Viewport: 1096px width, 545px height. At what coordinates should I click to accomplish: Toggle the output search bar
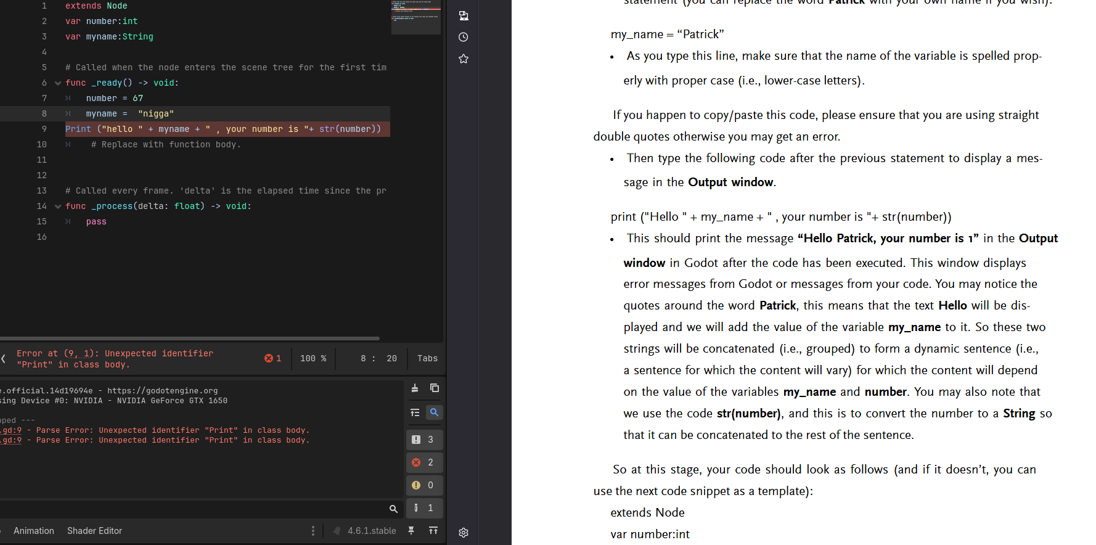435,412
